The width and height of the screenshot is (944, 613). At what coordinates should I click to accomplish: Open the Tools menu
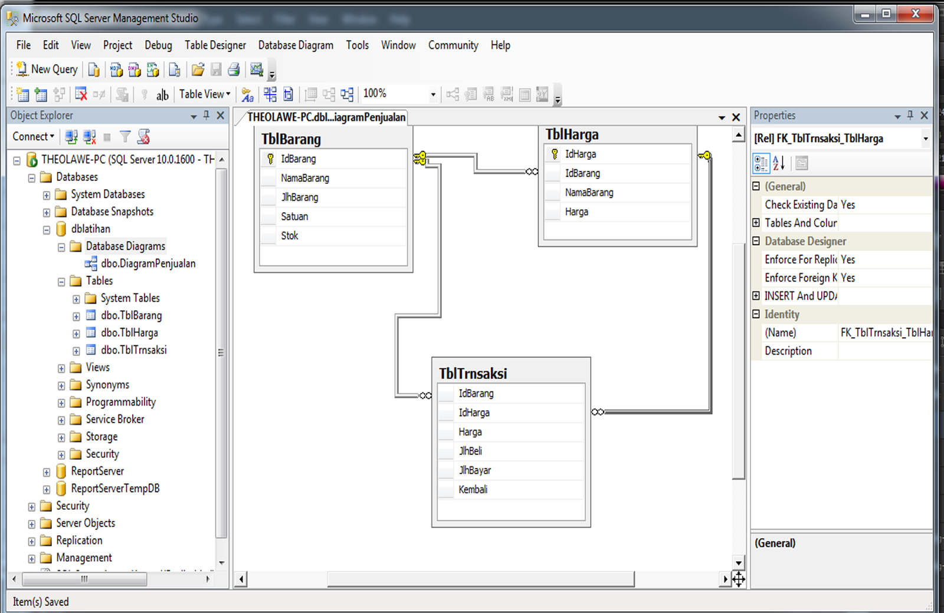358,45
